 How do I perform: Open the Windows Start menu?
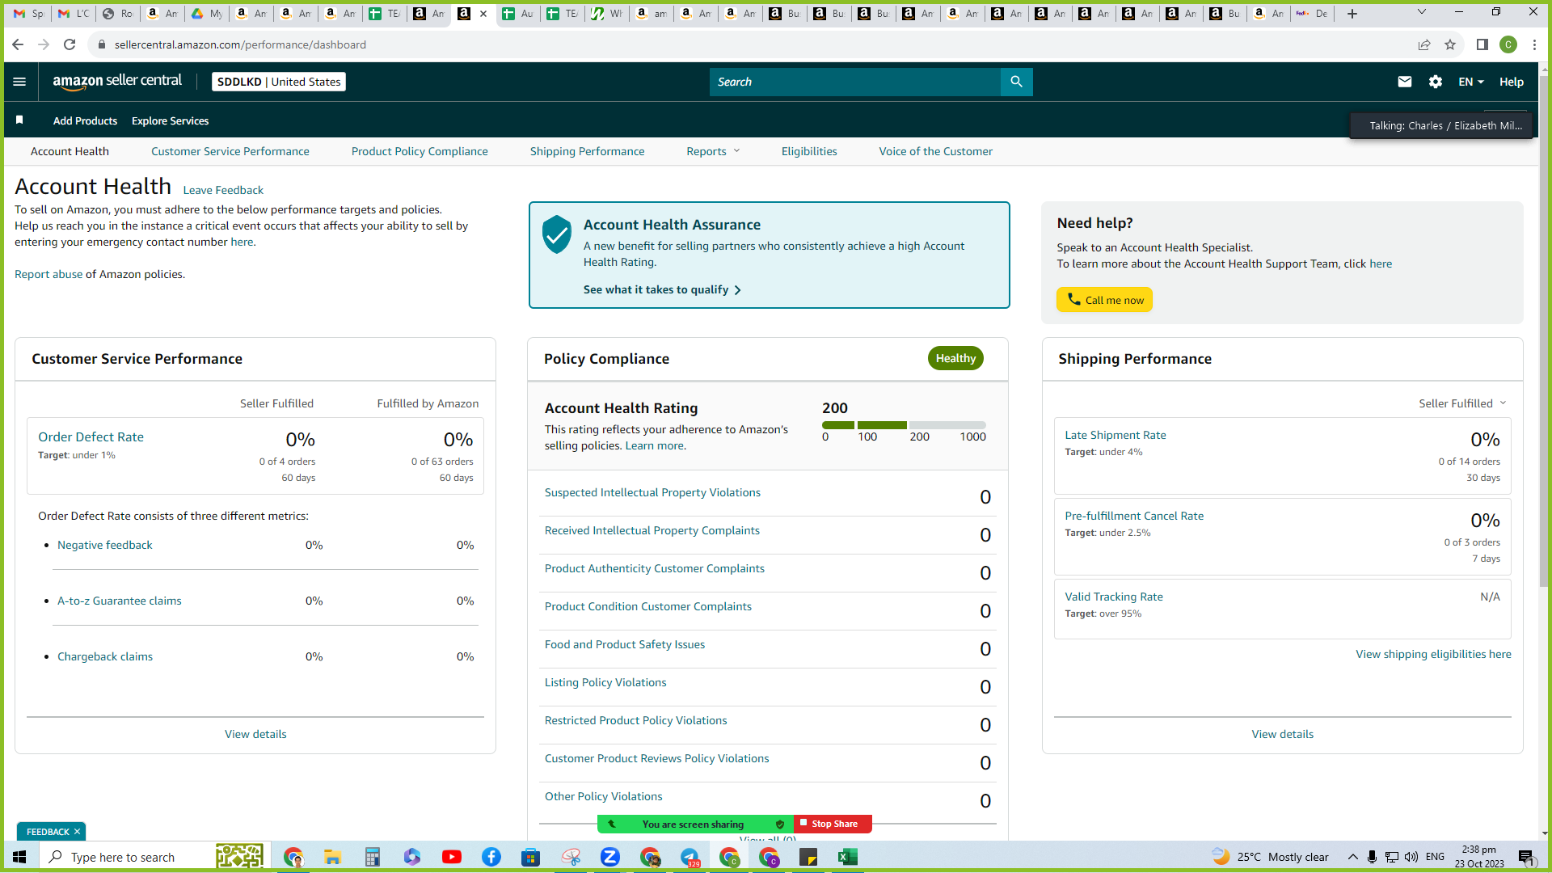[19, 857]
